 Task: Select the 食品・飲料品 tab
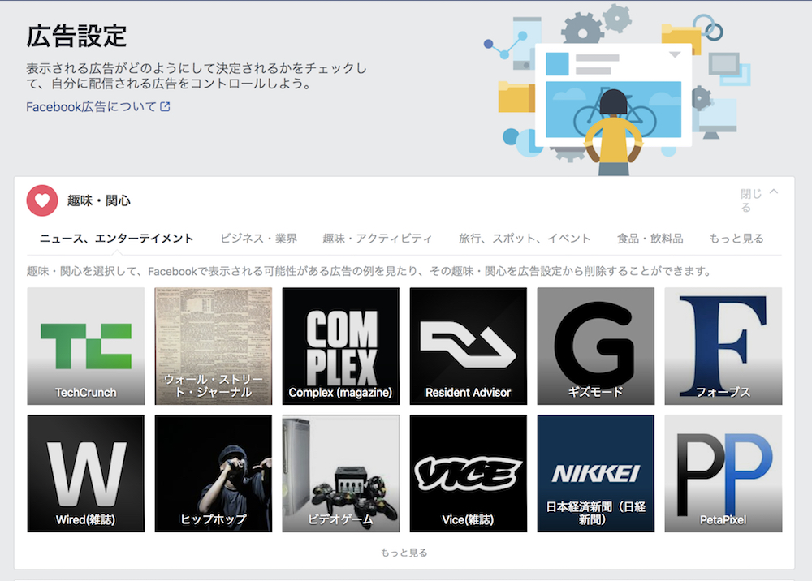tap(650, 239)
